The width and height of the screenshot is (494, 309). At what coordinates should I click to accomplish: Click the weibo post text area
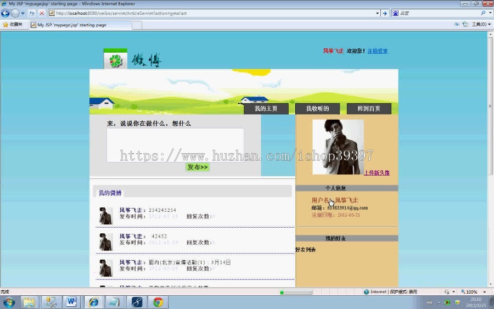[175, 145]
